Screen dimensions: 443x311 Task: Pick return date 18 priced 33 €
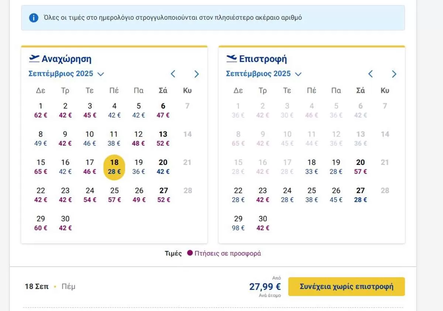point(312,167)
